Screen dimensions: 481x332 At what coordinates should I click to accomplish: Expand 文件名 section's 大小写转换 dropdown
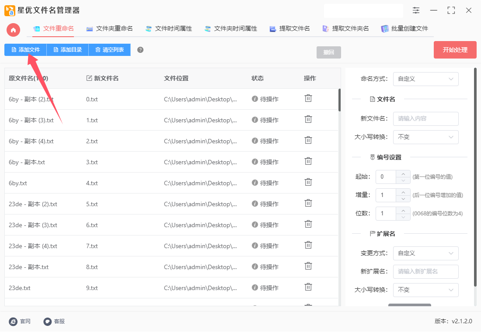[x=426, y=137]
